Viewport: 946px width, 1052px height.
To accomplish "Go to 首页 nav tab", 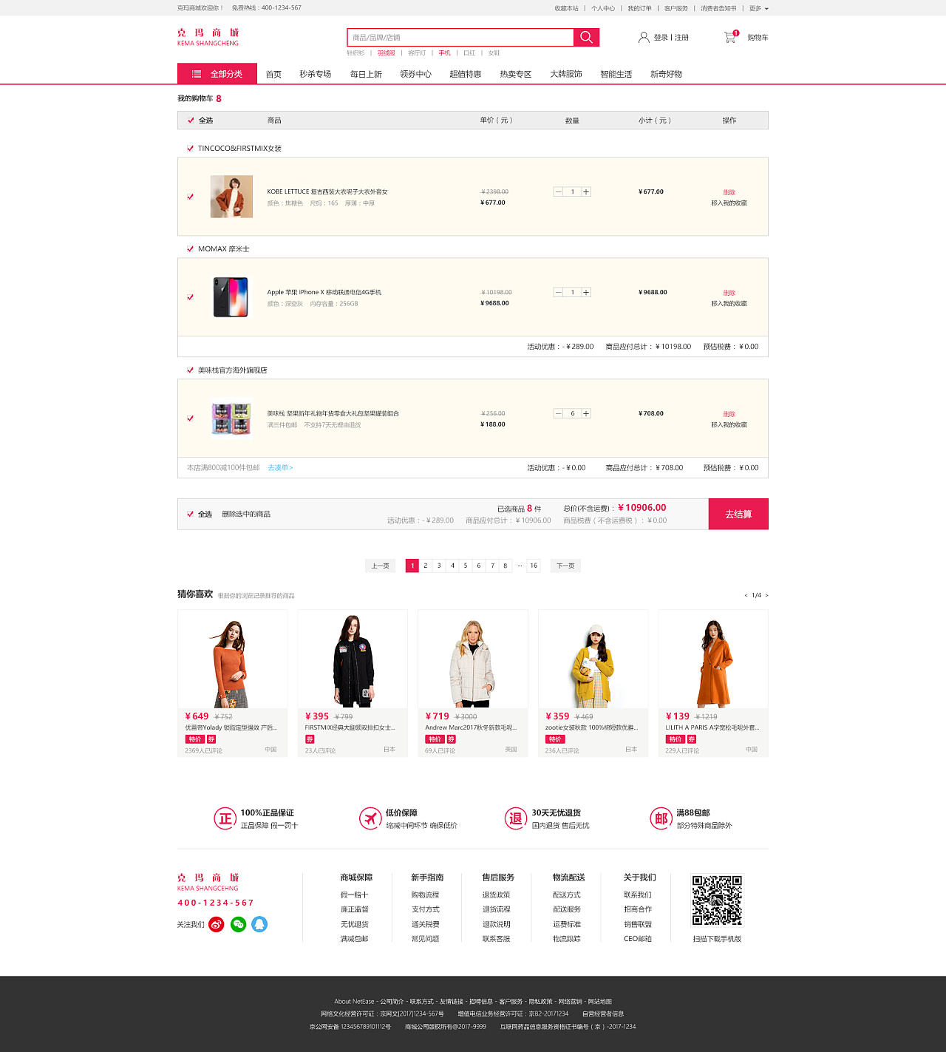I will coord(273,74).
